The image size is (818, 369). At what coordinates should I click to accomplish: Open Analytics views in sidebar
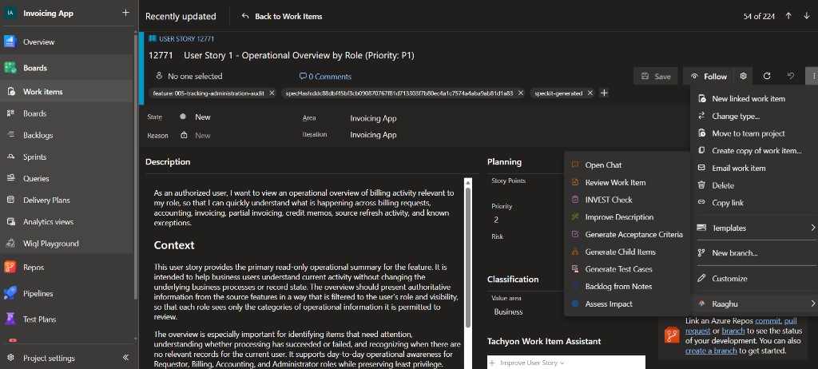pos(48,222)
